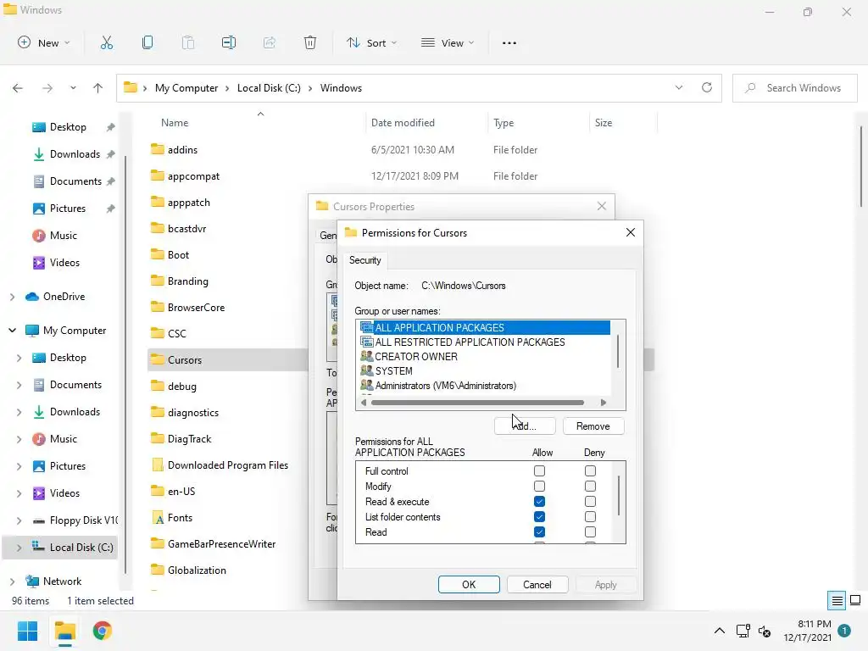Expand Network in navigation tree
The height and width of the screenshot is (651, 868).
pyautogui.click(x=12, y=581)
